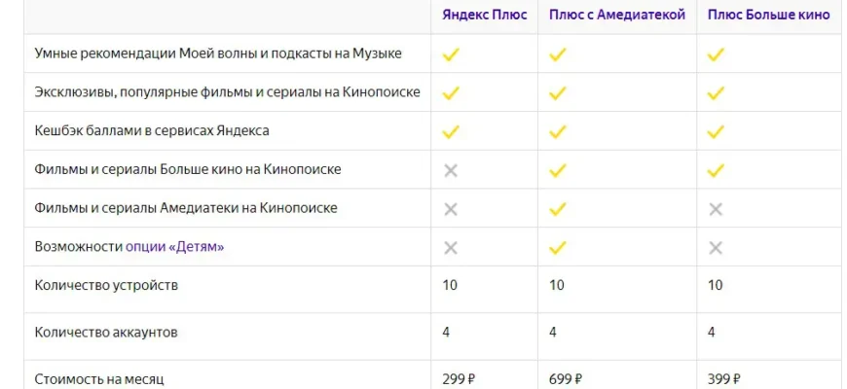Screen dimensions: 847x389
Task: Click Плюс с Амедиатекой checkmark for Детям option
Action: (558, 248)
